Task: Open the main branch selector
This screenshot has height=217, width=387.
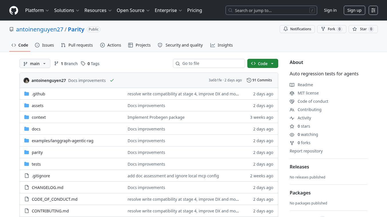Action: point(35,63)
